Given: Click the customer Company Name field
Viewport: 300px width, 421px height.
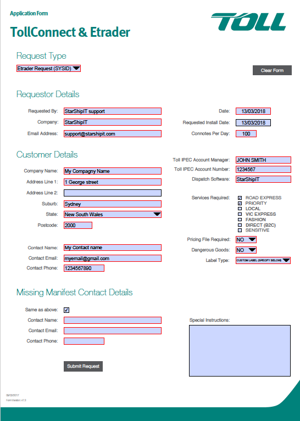Looking at the screenshot, I should tap(113, 171).
